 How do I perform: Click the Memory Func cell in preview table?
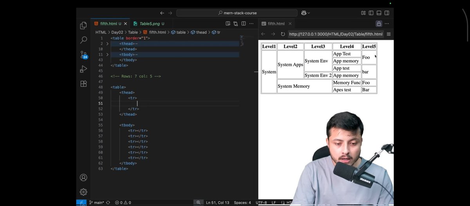pyautogui.click(x=347, y=82)
